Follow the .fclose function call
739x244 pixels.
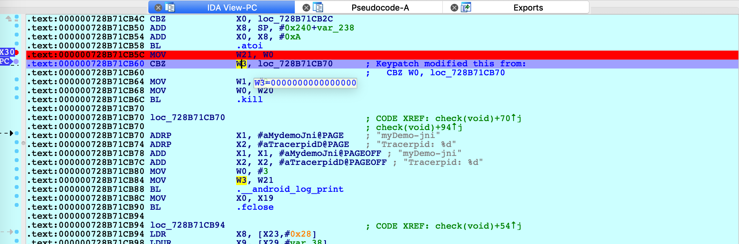pyautogui.click(x=255, y=207)
